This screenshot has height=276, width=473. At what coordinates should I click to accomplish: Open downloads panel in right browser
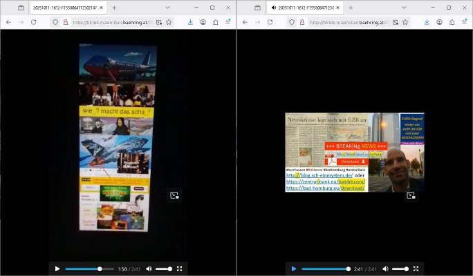[427, 22]
